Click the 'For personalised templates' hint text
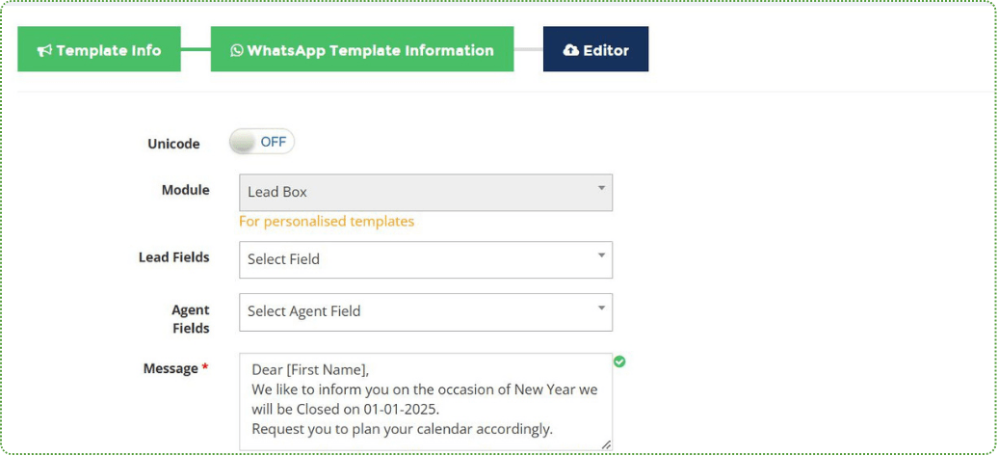 327,222
